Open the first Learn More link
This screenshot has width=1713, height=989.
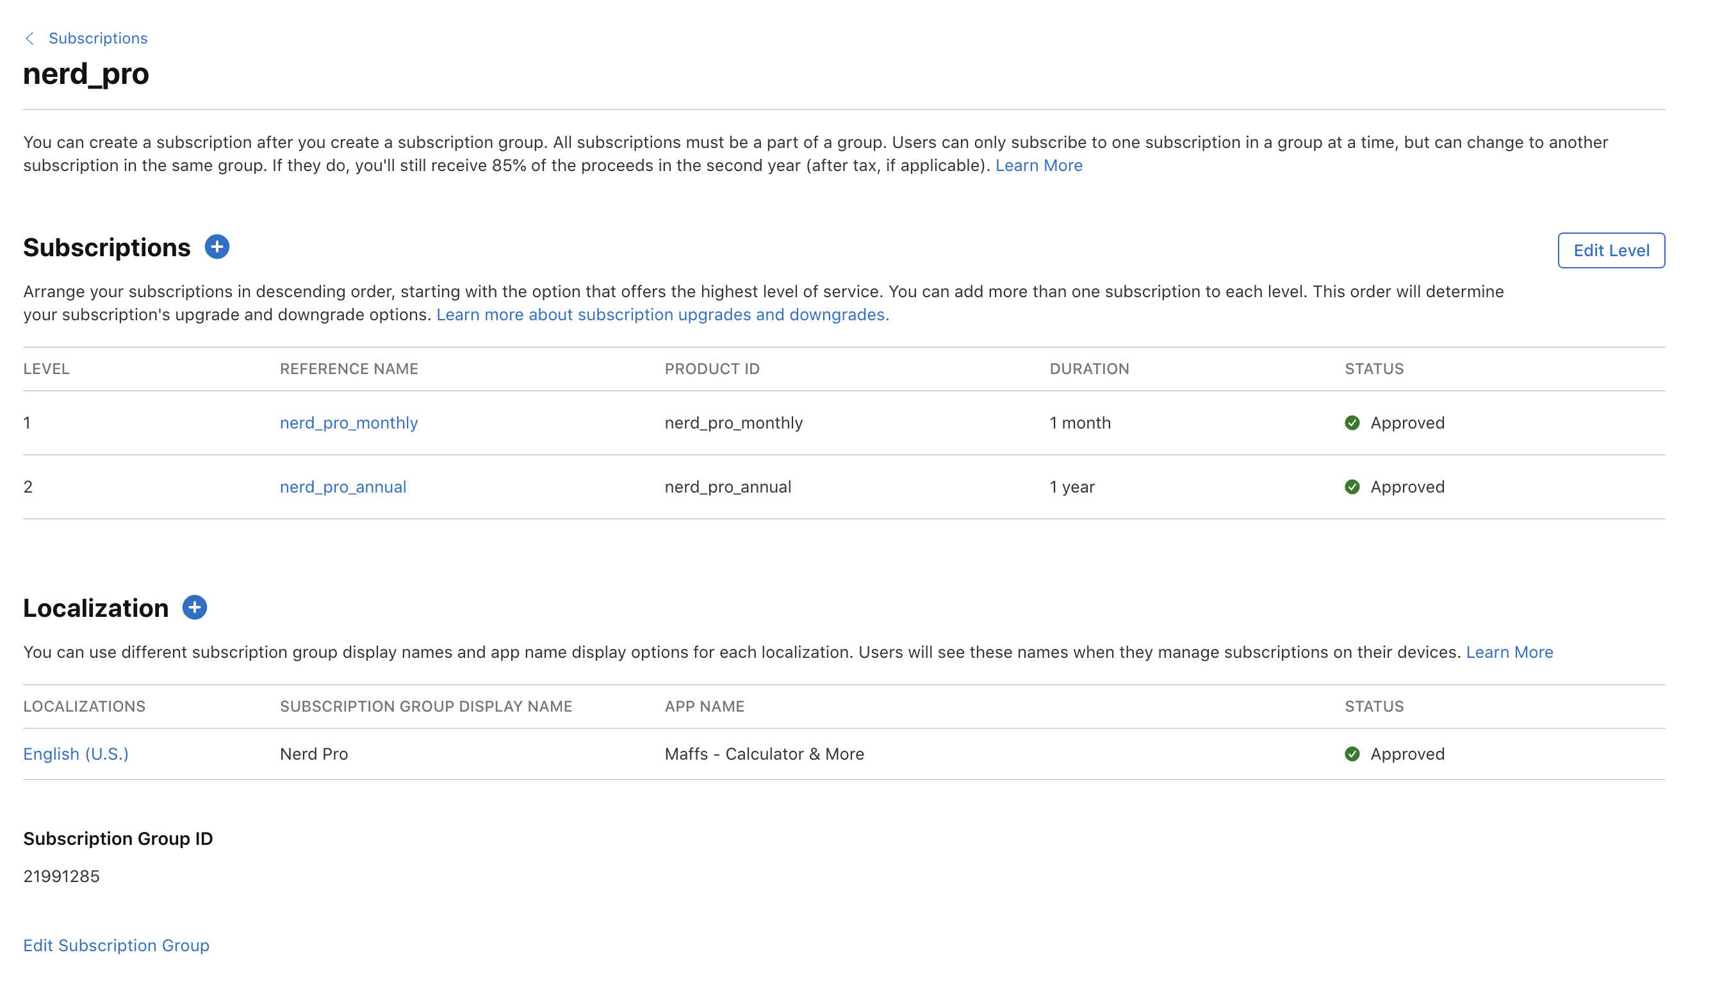click(x=1038, y=165)
